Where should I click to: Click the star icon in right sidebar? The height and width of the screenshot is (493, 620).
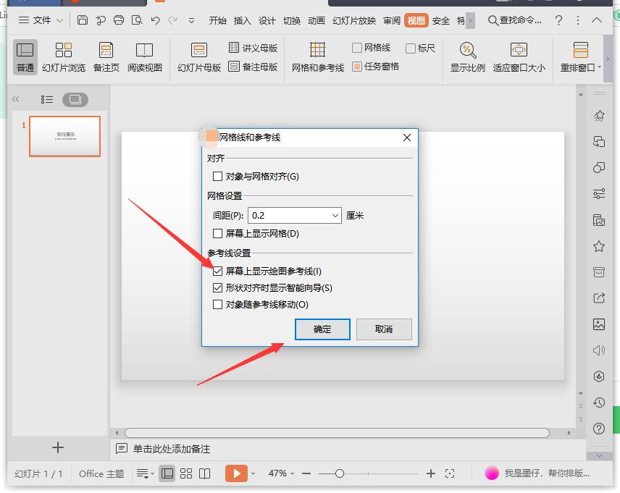(599, 246)
